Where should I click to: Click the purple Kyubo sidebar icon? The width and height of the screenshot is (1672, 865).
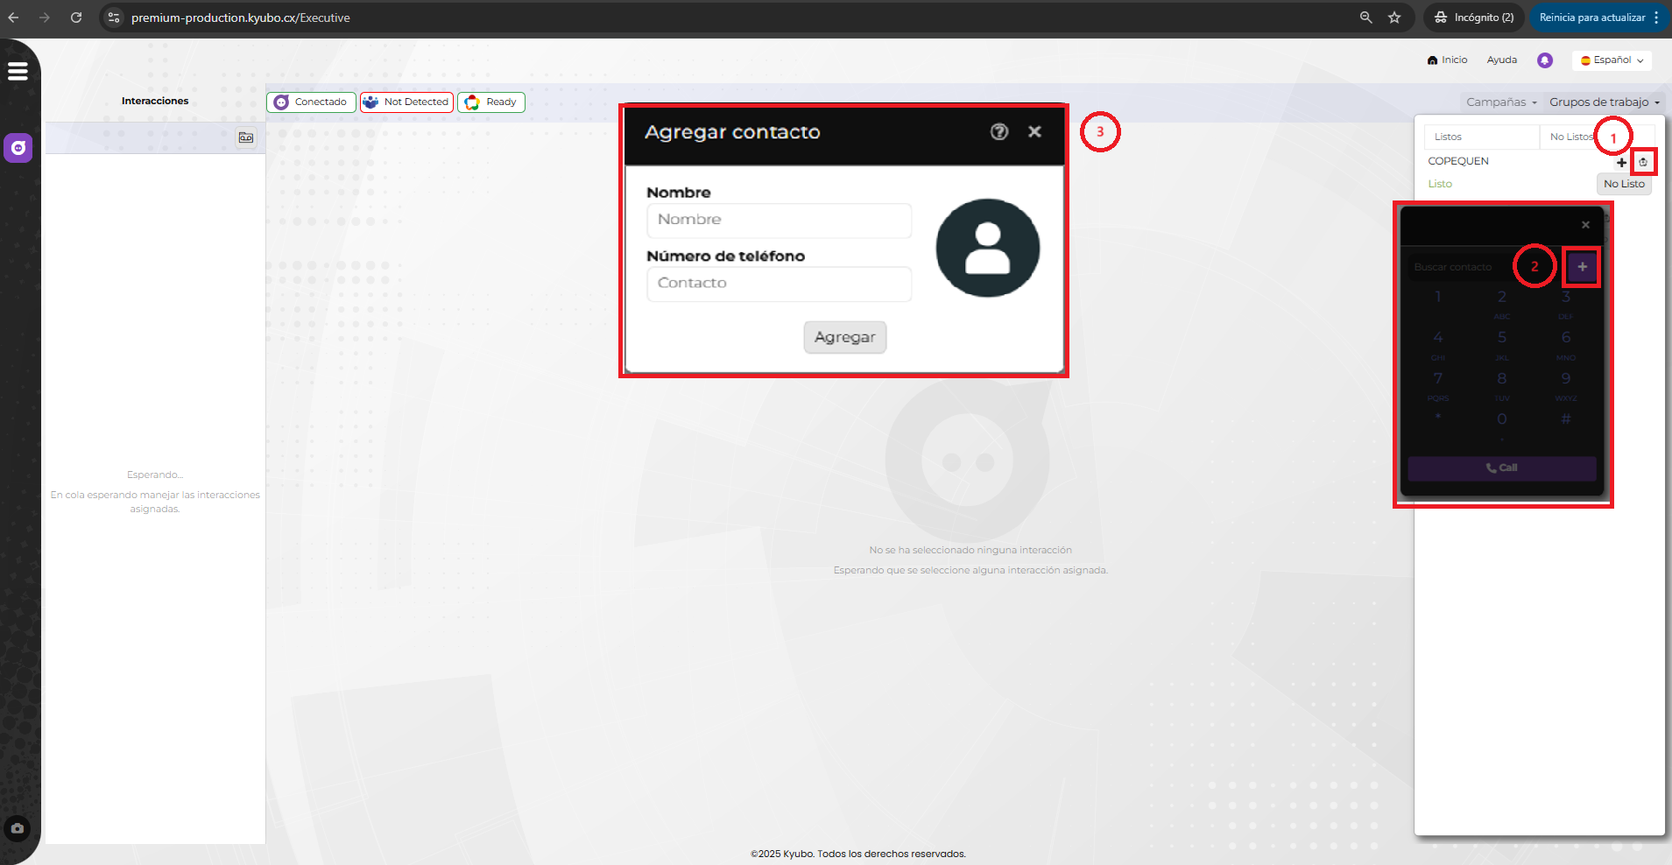point(18,148)
